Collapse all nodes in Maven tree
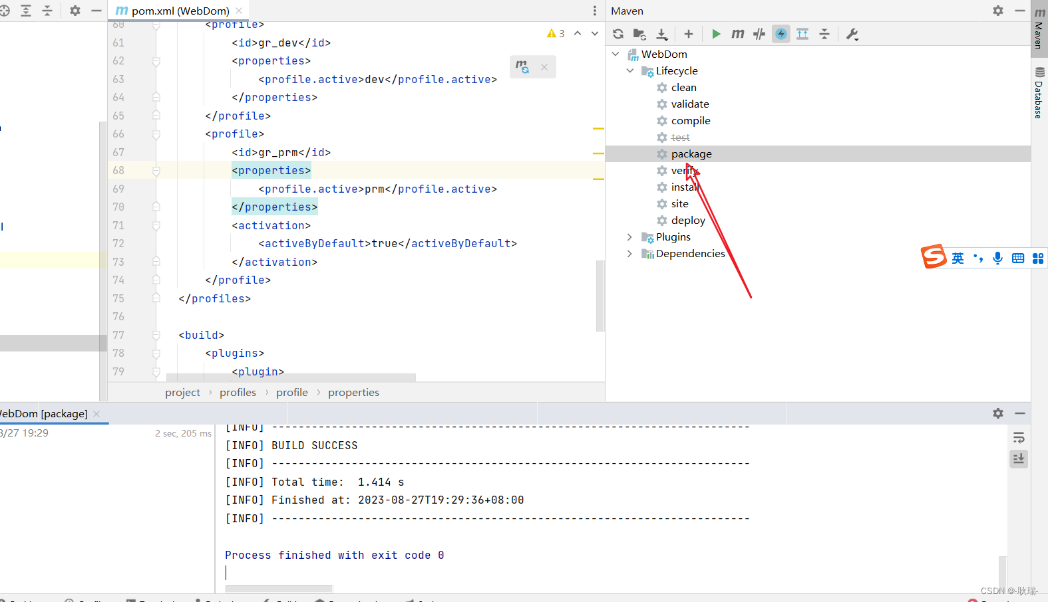1048x602 pixels. click(x=824, y=34)
